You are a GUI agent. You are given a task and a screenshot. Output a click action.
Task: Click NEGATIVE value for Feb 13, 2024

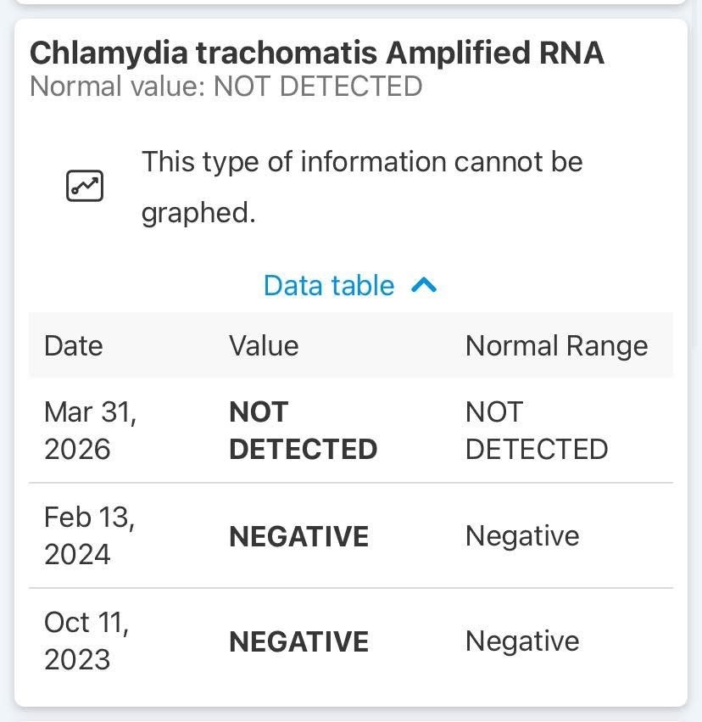298,536
